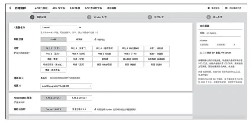
Task: Pick the 澳大利亚 (悉尼) region
Action: [131, 59]
